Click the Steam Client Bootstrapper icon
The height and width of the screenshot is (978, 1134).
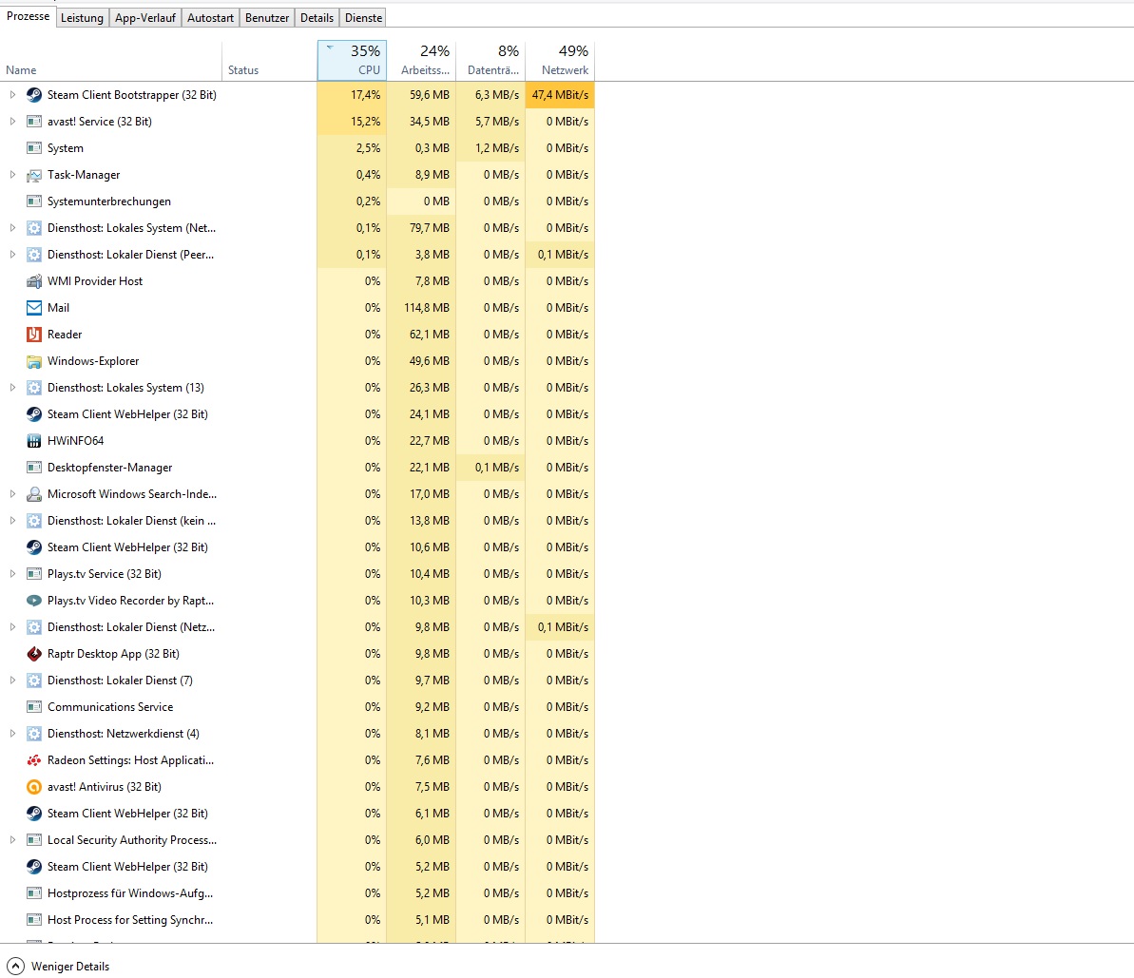click(x=34, y=95)
